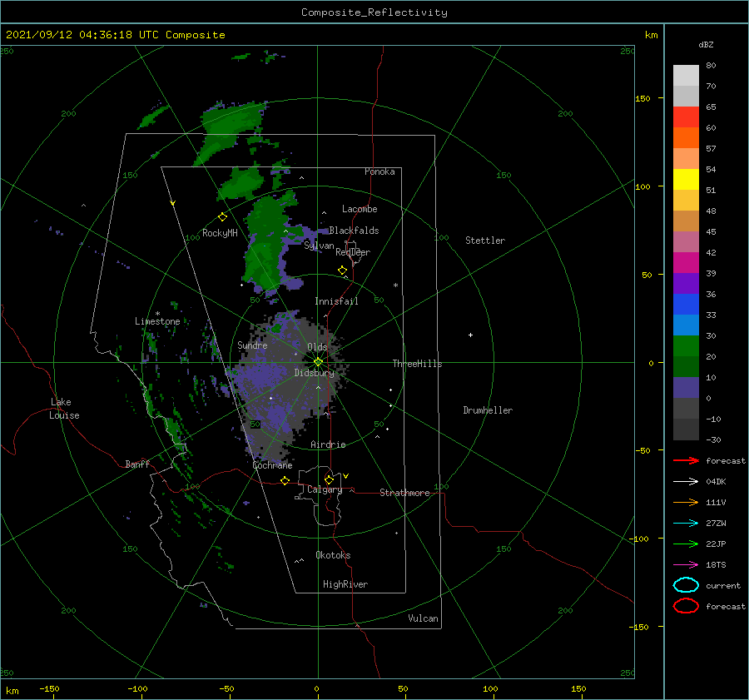This screenshot has height=700, width=749.
Task: Click the 33 dBZ blue color swatch
Action: pyautogui.click(x=686, y=325)
